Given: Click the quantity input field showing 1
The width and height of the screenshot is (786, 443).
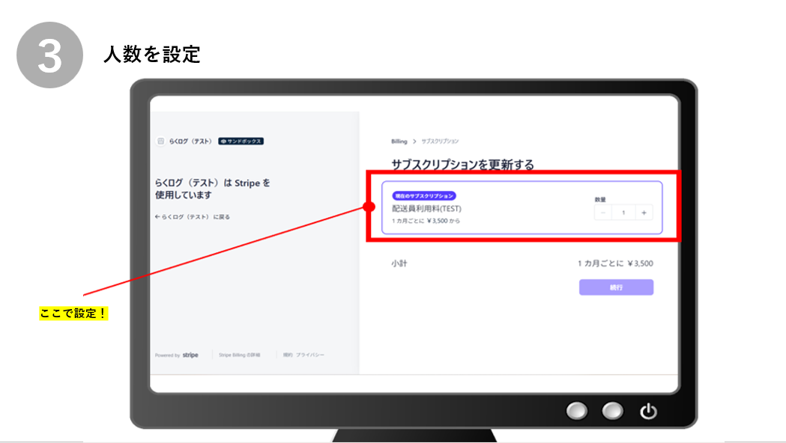Looking at the screenshot, I should 623,213.
